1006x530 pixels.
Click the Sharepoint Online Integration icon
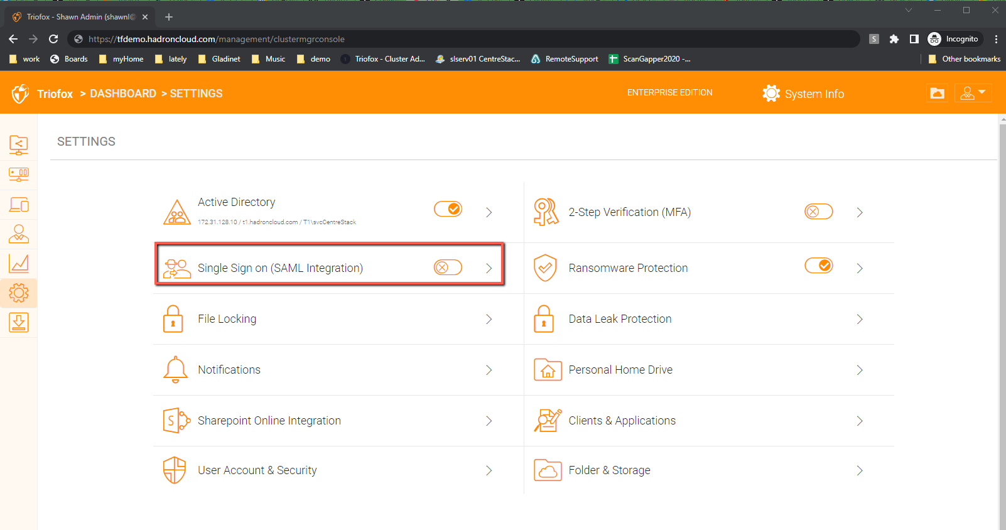176,421
